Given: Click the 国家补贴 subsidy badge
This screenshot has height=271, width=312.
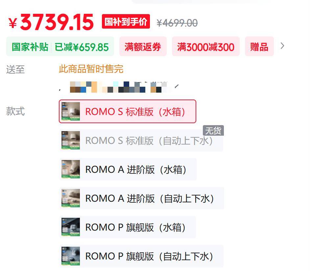Looking at the screenshot, I should pos(30,47).
